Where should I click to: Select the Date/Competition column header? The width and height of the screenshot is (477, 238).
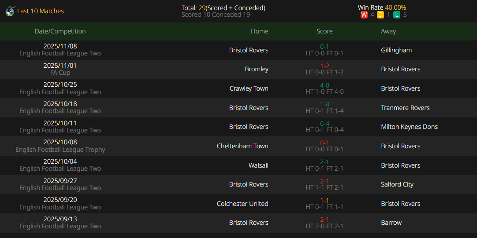point(60,31)
